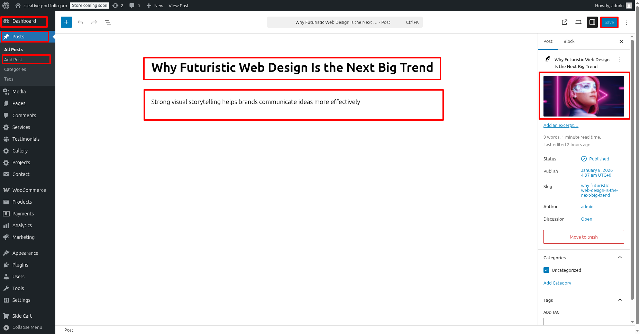Click the featured image thumbnail

584,96
